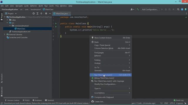Click the greyed-out Stop button in toolbar
The width and height of the screenshot is (188, 105).
point(173,9)
